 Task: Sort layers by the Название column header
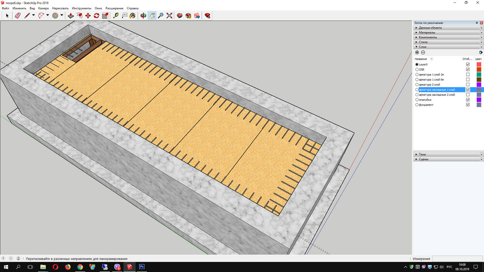click(421, 59)
